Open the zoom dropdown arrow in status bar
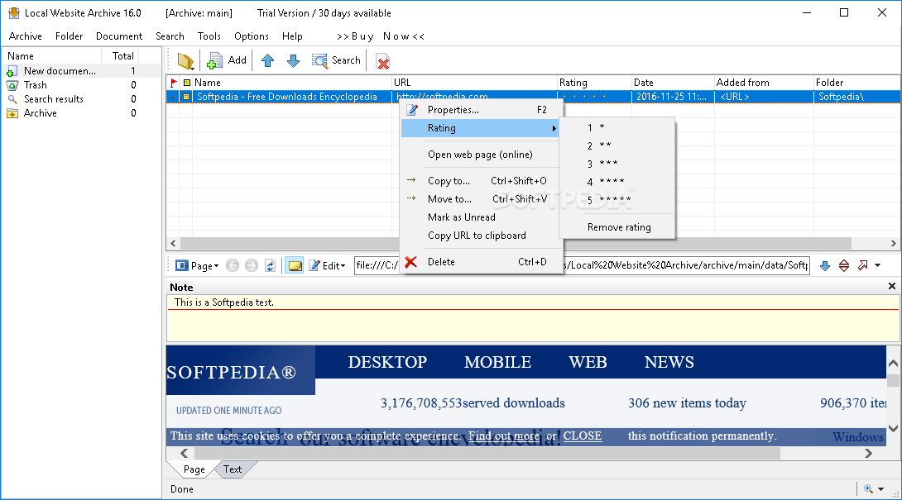 (880, 489)
